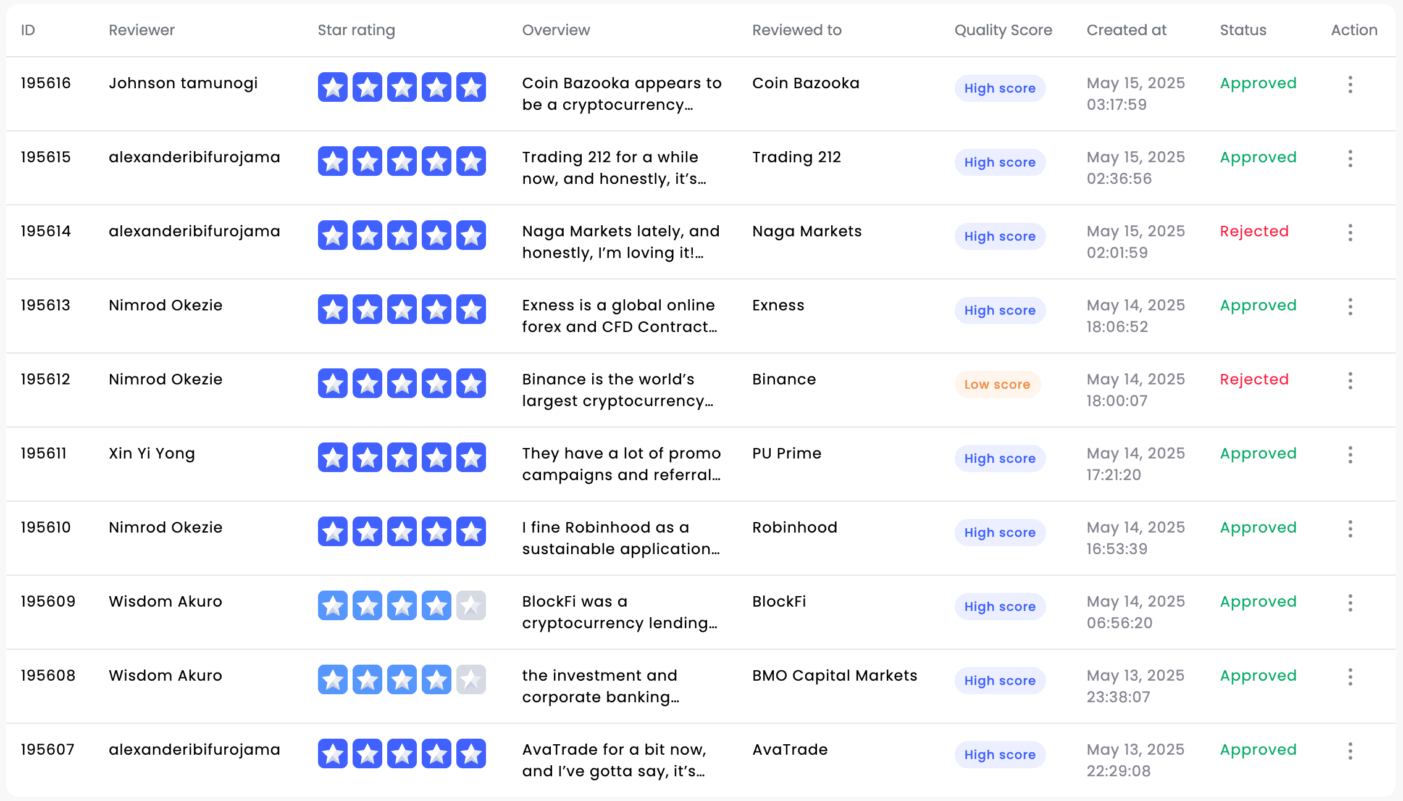Click Approved status on review 195616
The image size is (1403, 801).
1258,84
